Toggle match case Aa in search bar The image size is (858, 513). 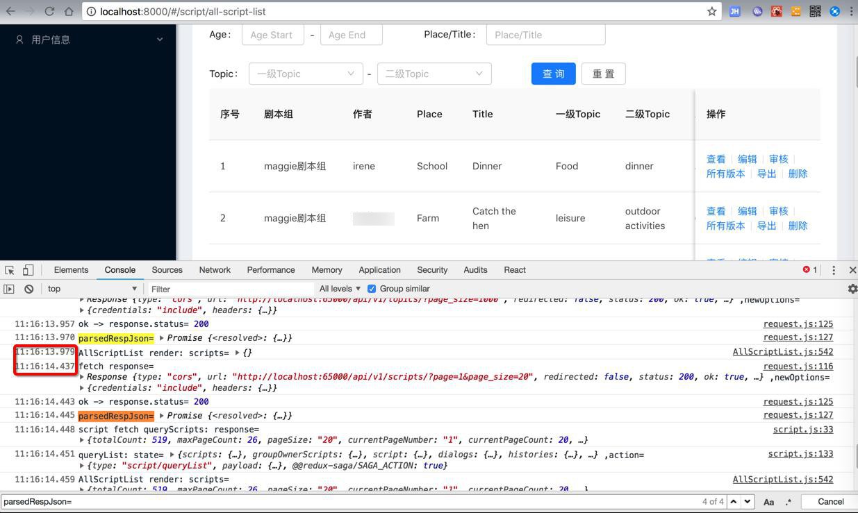tap(769, 501)
